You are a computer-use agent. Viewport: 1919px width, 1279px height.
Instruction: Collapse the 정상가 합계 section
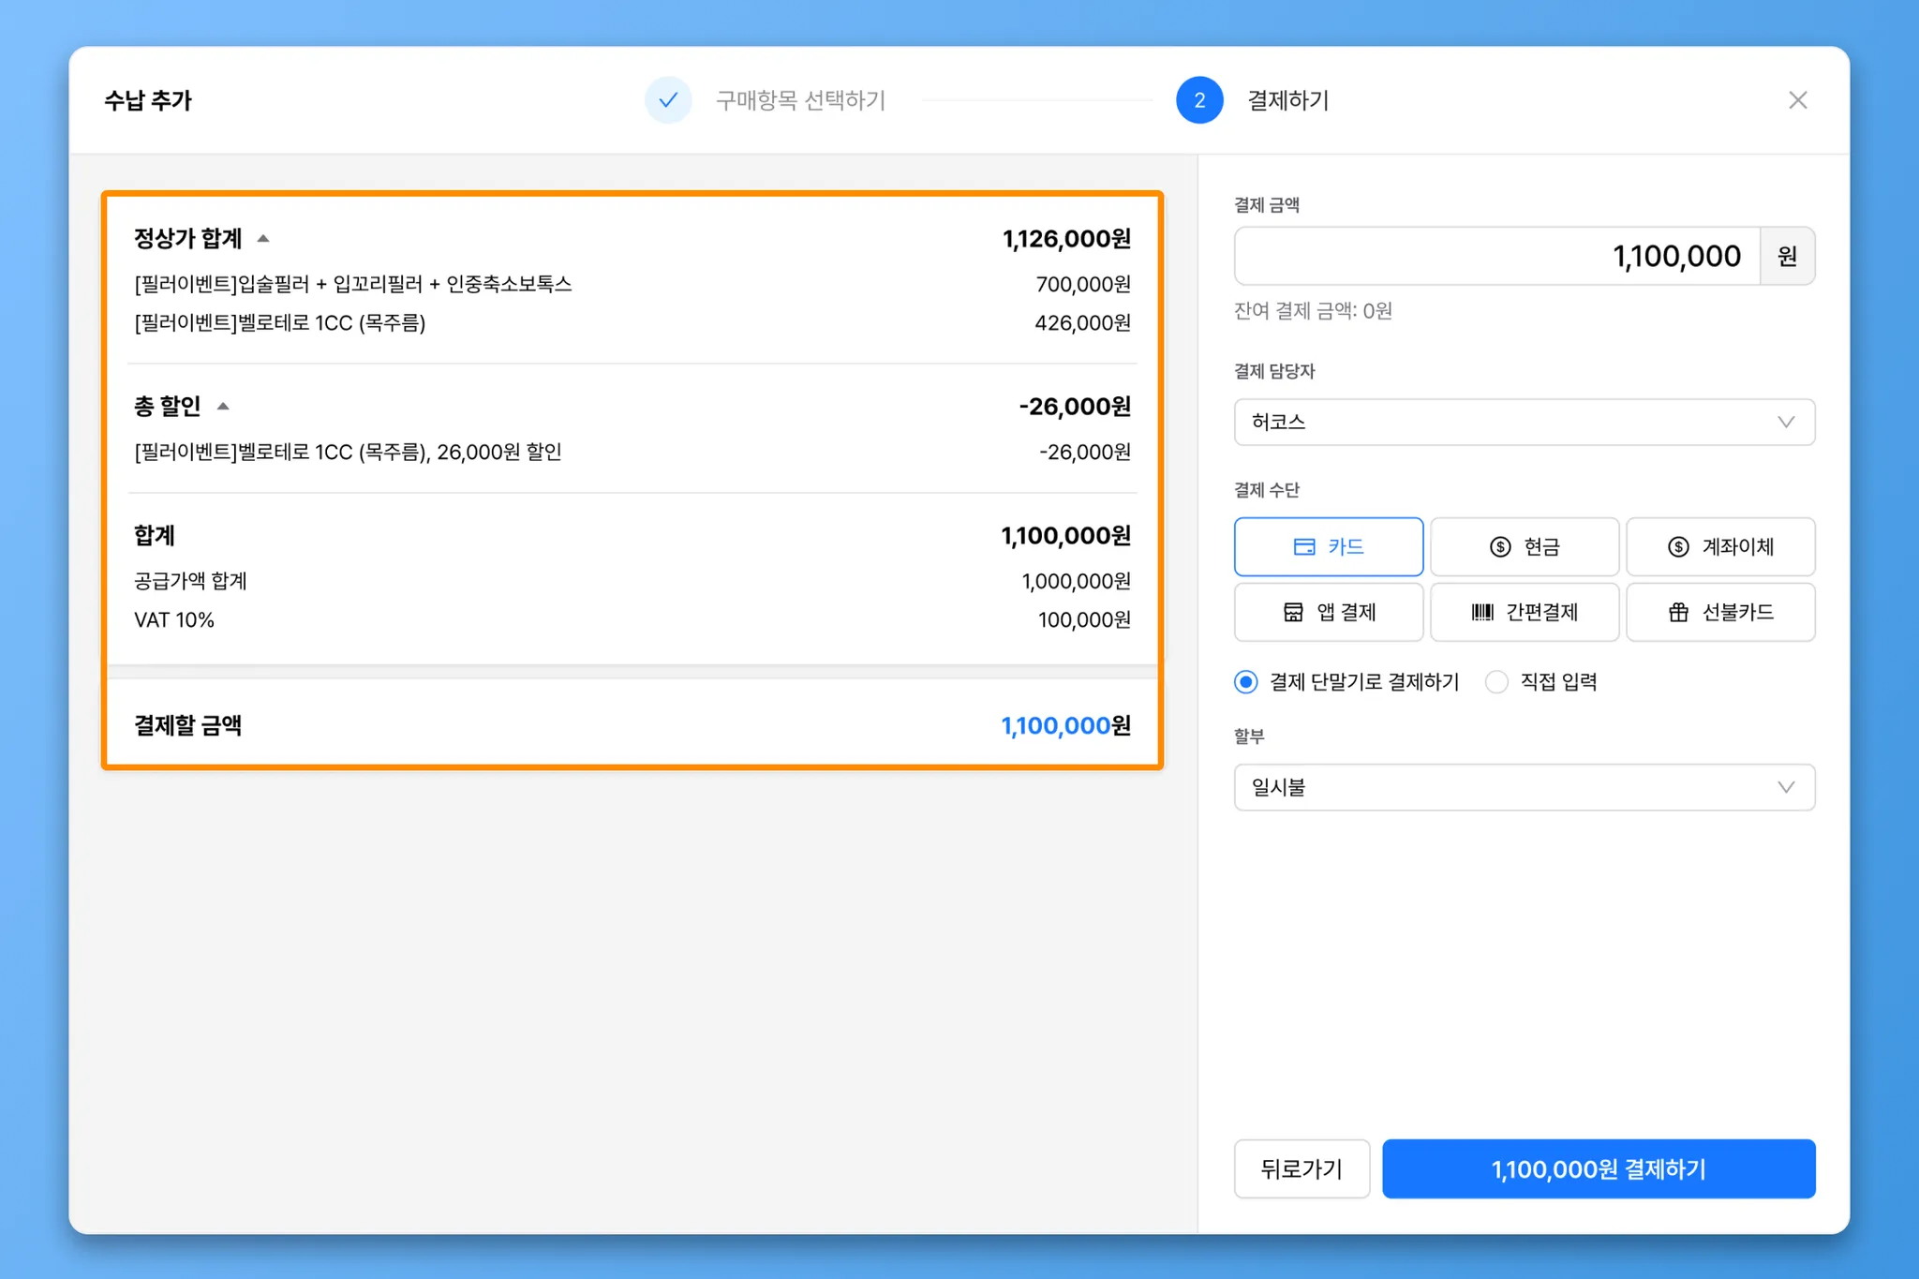coord(263,239)
